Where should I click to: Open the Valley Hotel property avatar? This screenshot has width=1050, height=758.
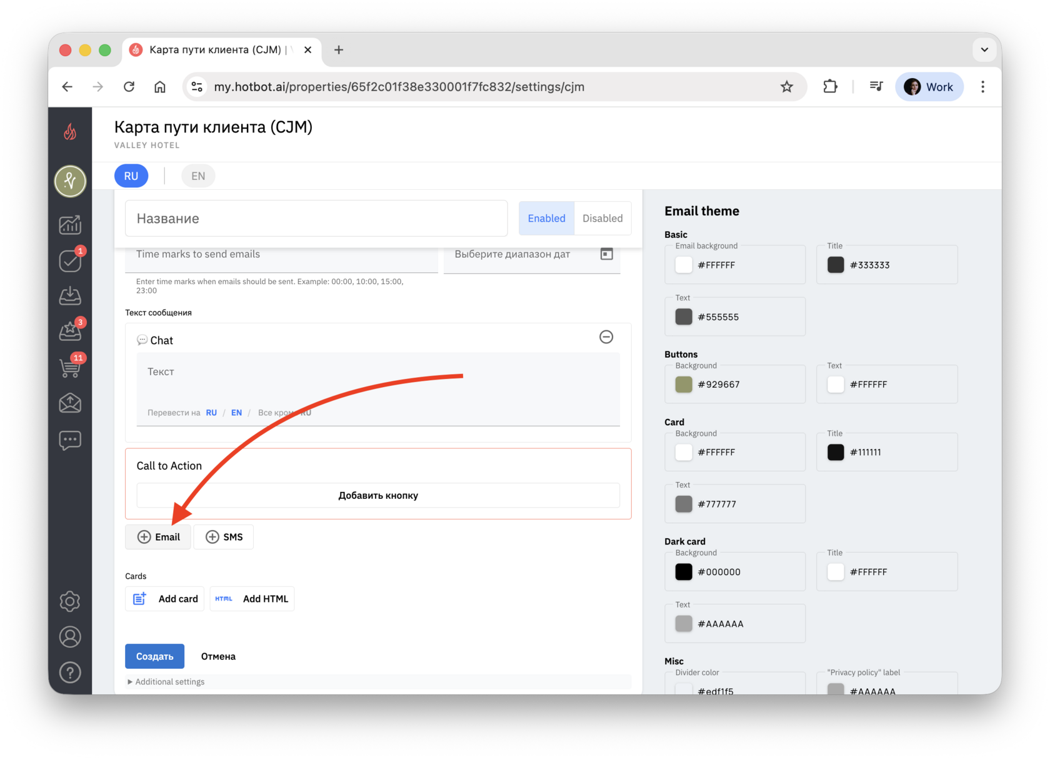pos(70,181)
